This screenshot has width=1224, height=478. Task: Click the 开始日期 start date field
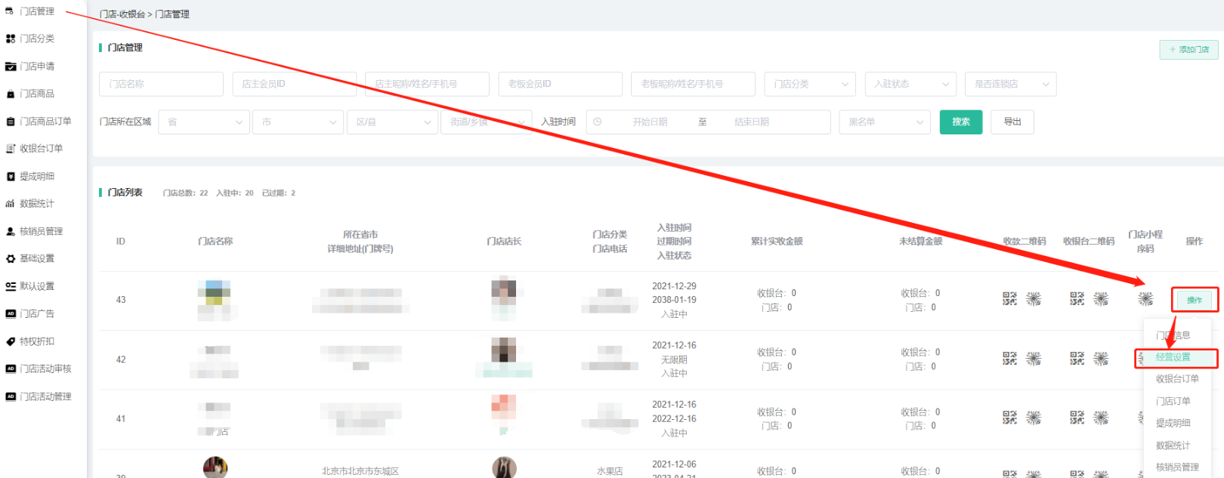coord(650,122)
